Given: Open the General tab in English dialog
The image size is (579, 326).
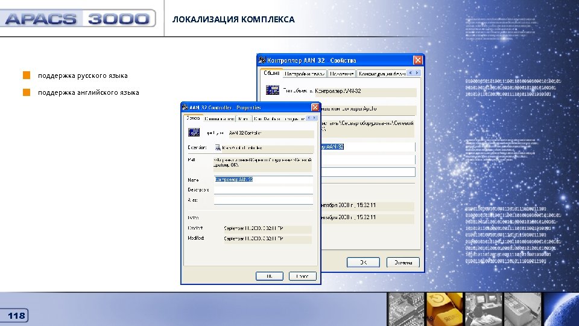Looking at the screenshot, I should pos(193,118).
